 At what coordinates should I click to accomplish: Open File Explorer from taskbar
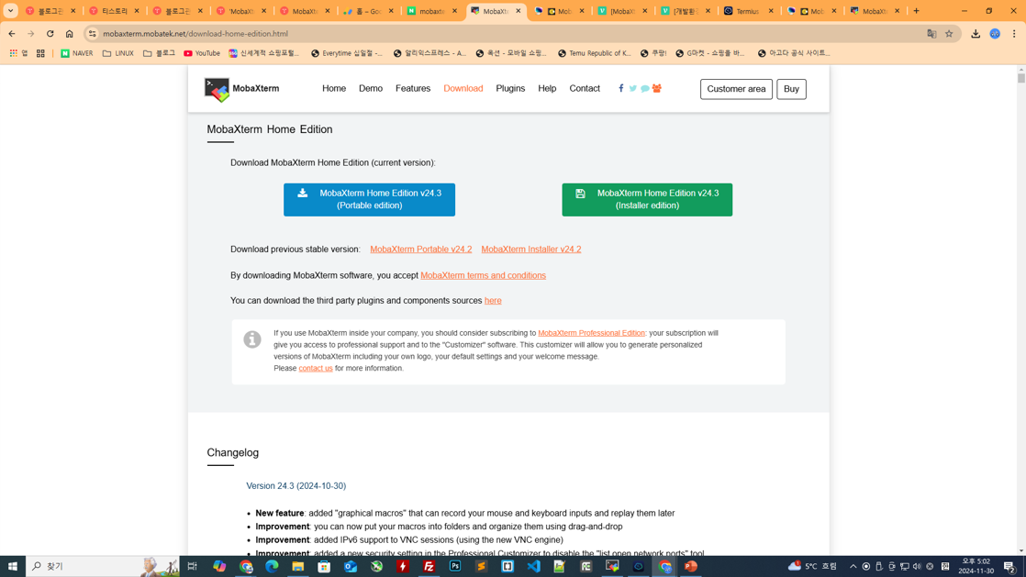coord(297,567)
